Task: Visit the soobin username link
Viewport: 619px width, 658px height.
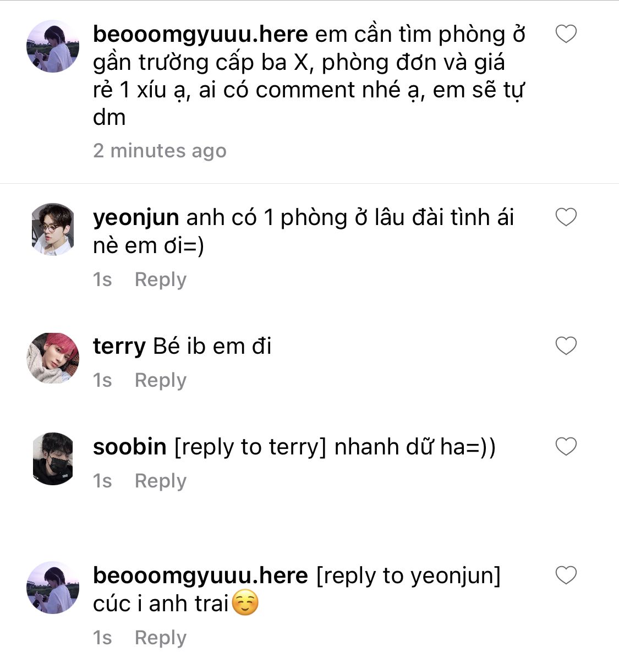Action: (x=130, y=447)
